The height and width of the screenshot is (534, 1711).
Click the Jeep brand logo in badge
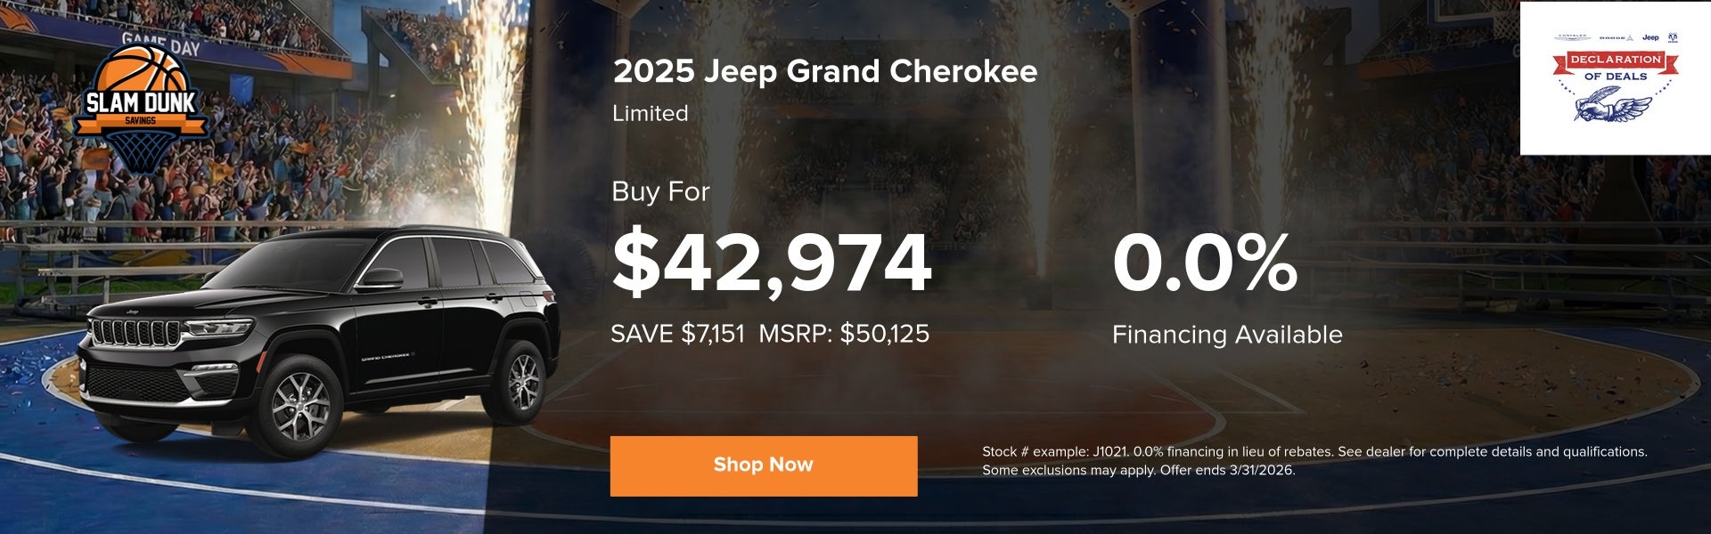(x=1650, y=38)
